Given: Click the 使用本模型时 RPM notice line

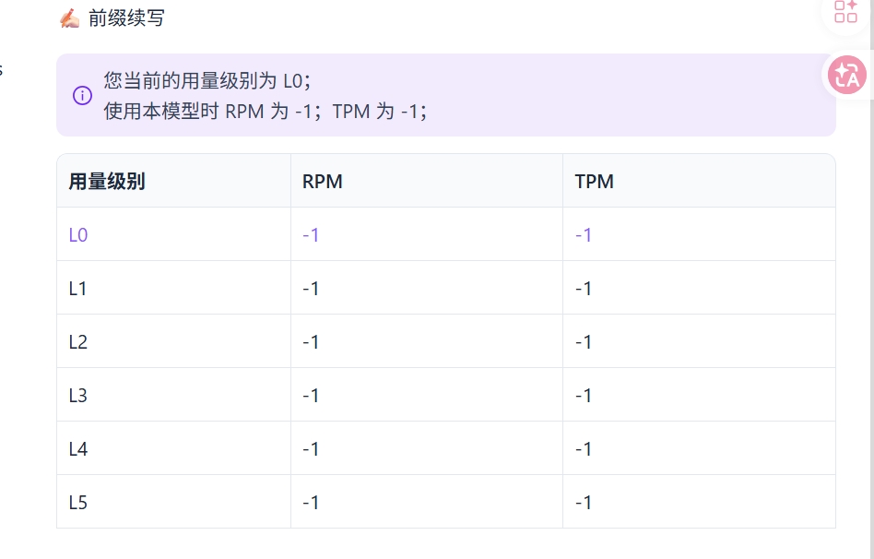Looking at the screenshot, I should pyautogui.click(x=266, y=111).
